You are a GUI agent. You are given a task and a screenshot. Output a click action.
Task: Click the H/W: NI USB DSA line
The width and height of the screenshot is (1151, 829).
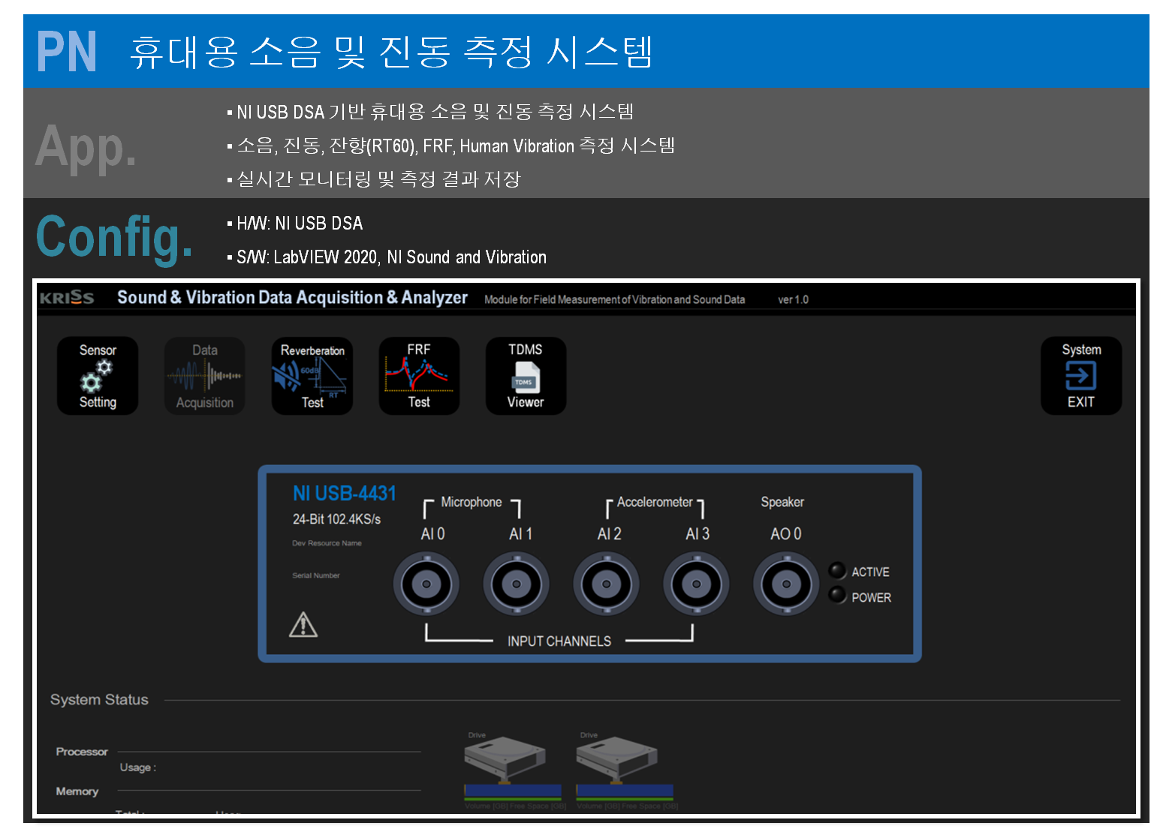point(300,224)
